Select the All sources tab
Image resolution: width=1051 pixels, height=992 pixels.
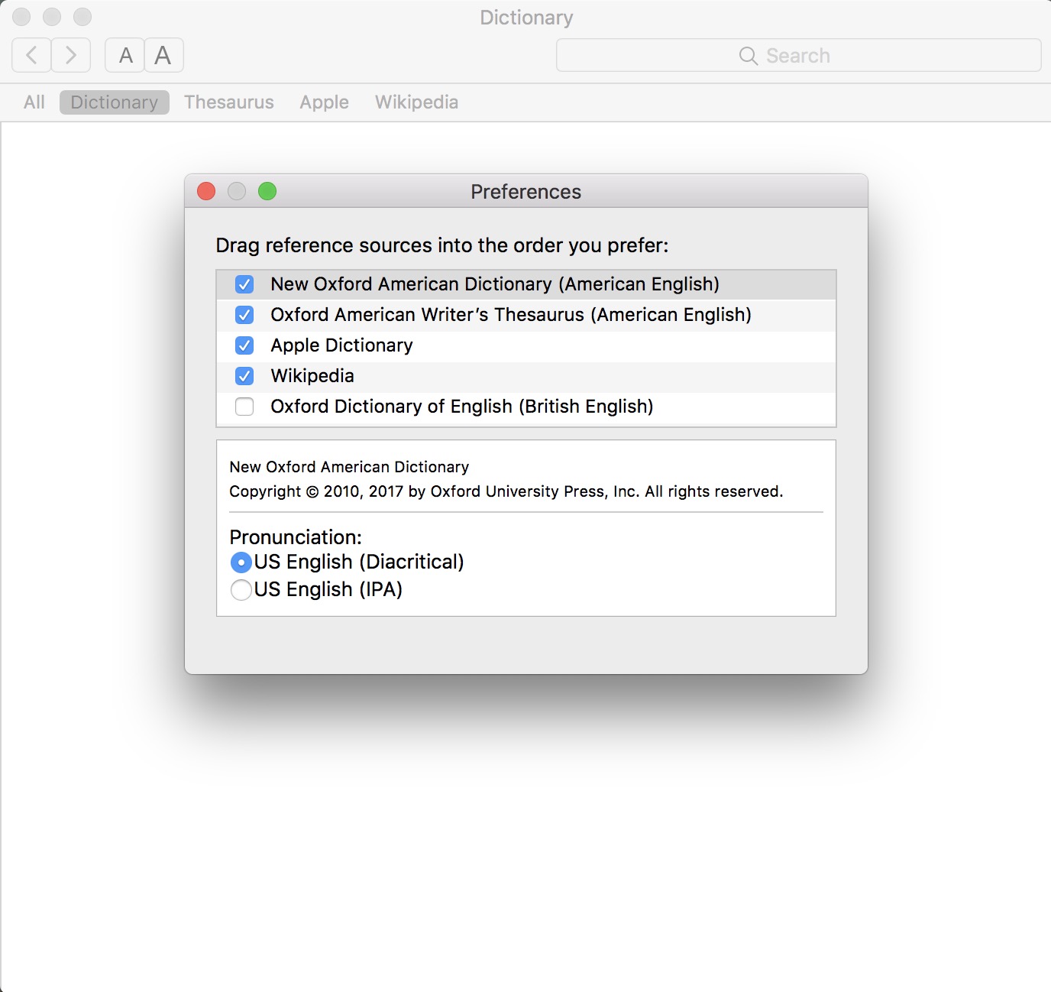click(34, 102)
